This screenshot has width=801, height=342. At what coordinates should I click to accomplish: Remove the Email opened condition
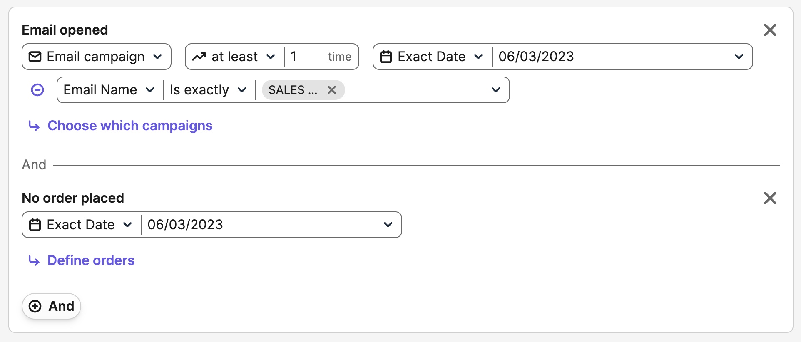770,30
